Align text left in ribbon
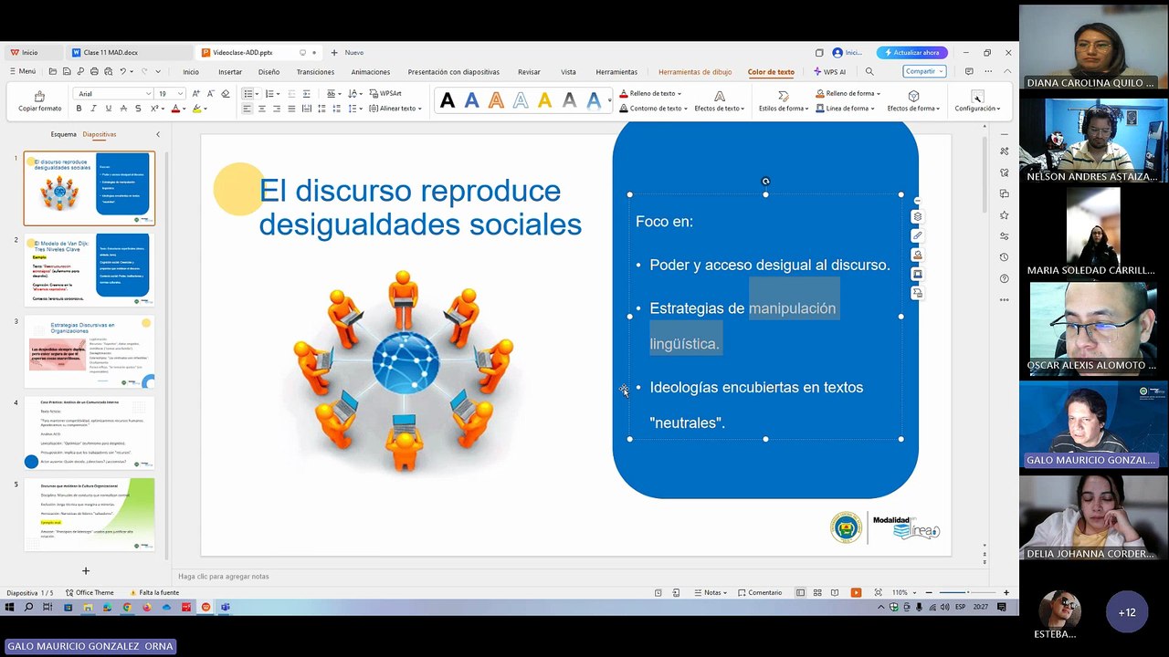The height and width of the screenshot is (657, 1169). tap(247, 109)
